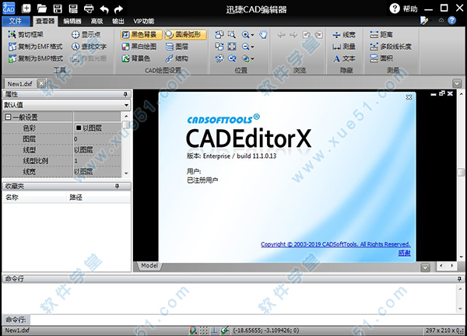This screenshot has width=467, height=336.
Task: Toggle the grid icon in status bar
Action: point(204,330)
